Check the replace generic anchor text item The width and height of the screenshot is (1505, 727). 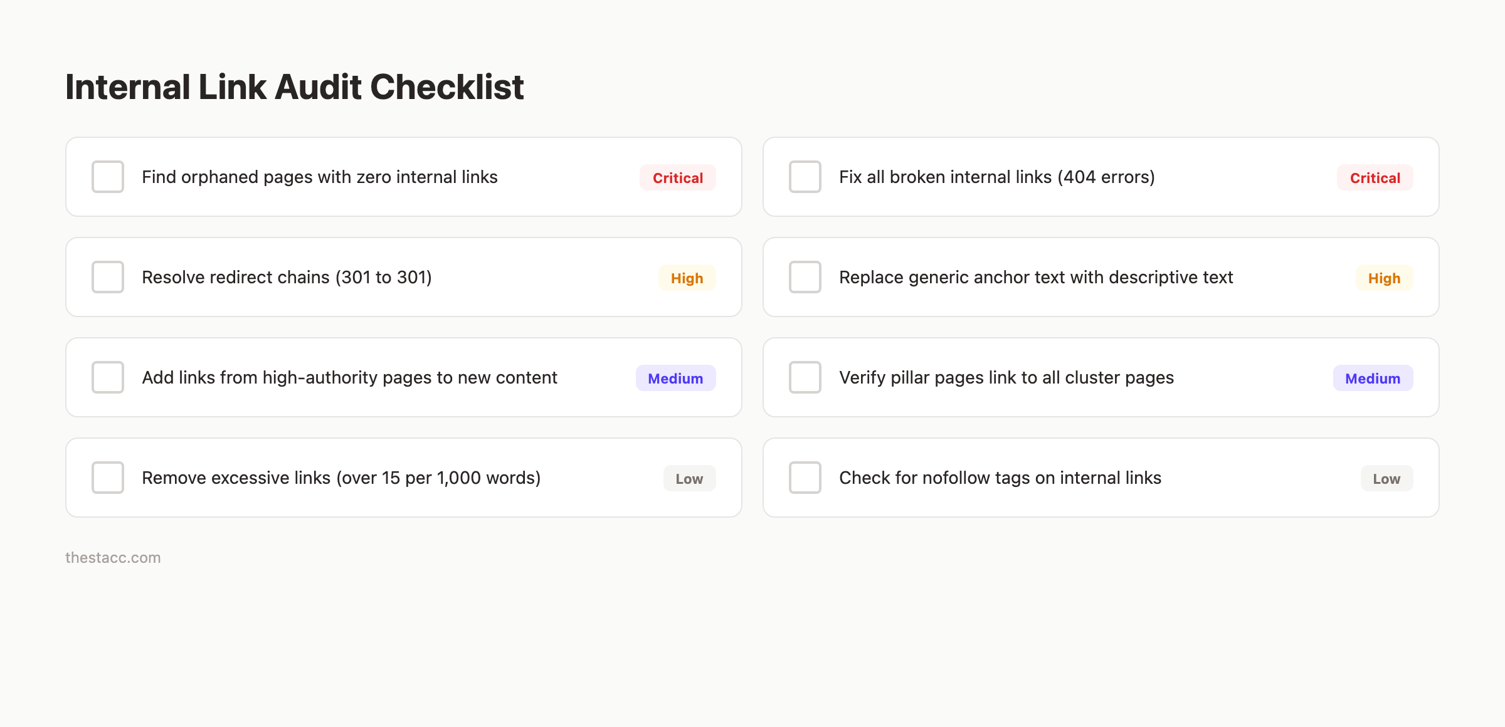(x=805, y=277)
